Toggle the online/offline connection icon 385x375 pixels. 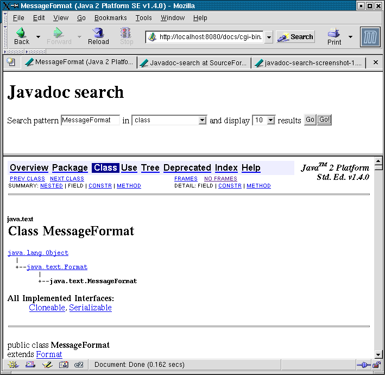[x=364, y=365]
